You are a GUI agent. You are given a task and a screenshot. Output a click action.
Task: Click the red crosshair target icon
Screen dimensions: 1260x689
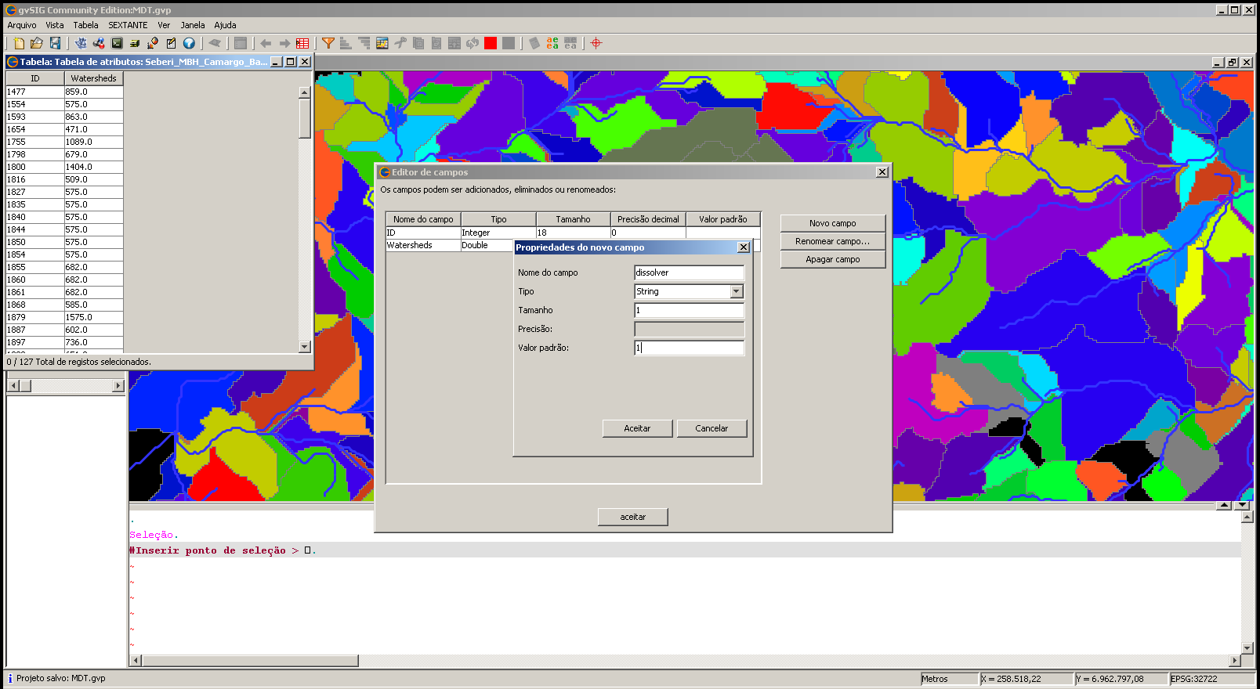pos(596,43)
